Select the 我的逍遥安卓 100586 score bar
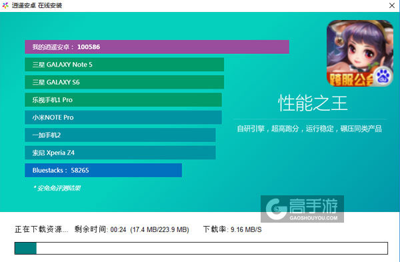 (157, 47)
